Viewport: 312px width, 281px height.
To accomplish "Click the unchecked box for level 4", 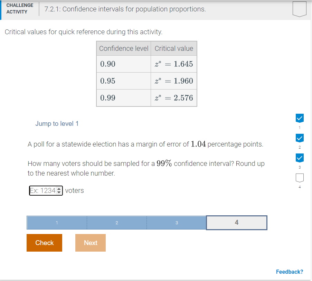I will [299, 178].
